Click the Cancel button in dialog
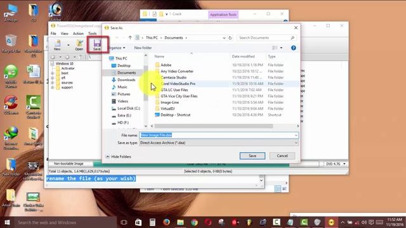Image resolution: width=406 pixels, height=228 pixels. [282, 156]
